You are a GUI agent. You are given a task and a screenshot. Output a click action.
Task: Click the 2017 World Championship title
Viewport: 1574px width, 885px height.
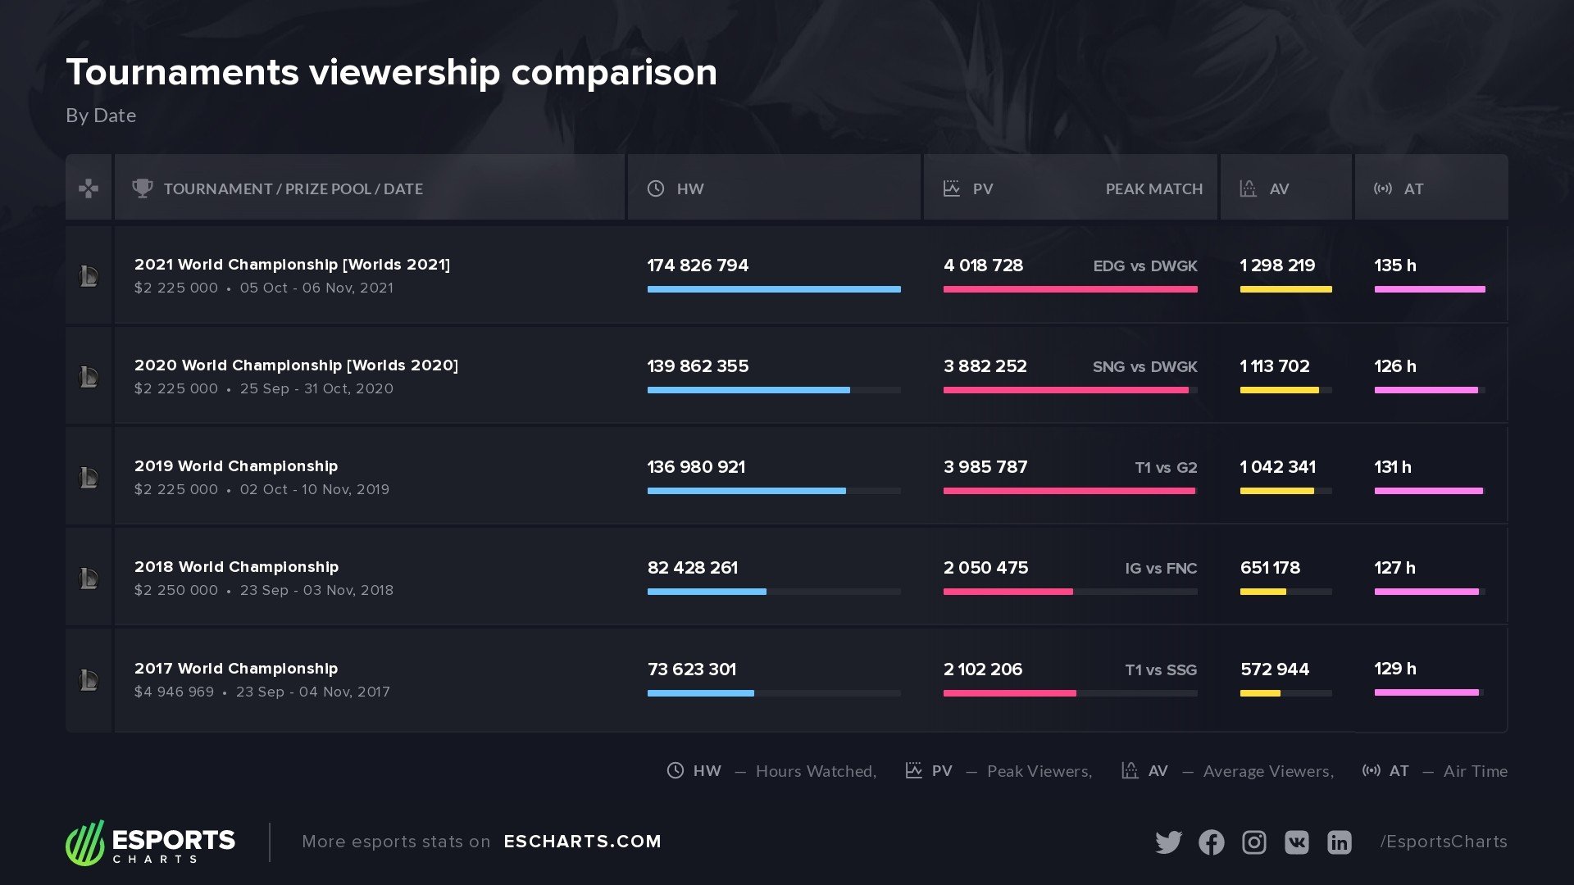click(236, 669)
